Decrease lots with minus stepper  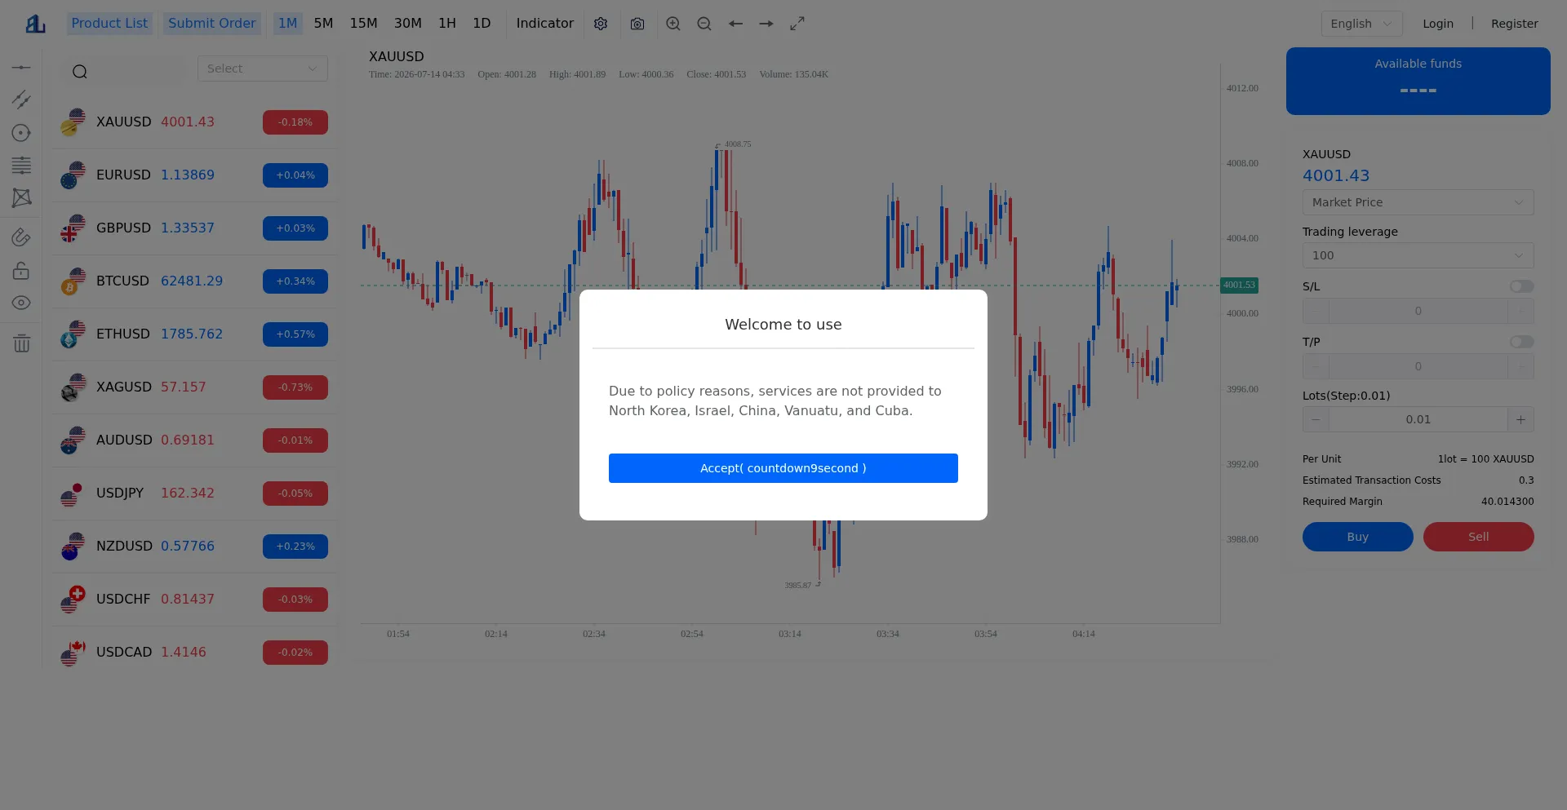click(x=1316, y=419)
